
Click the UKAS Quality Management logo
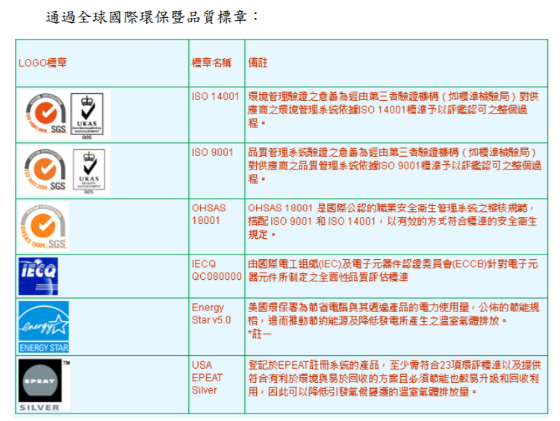(x=89, y=172)
